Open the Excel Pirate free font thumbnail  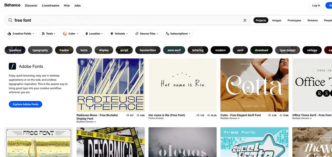point(254,142)
